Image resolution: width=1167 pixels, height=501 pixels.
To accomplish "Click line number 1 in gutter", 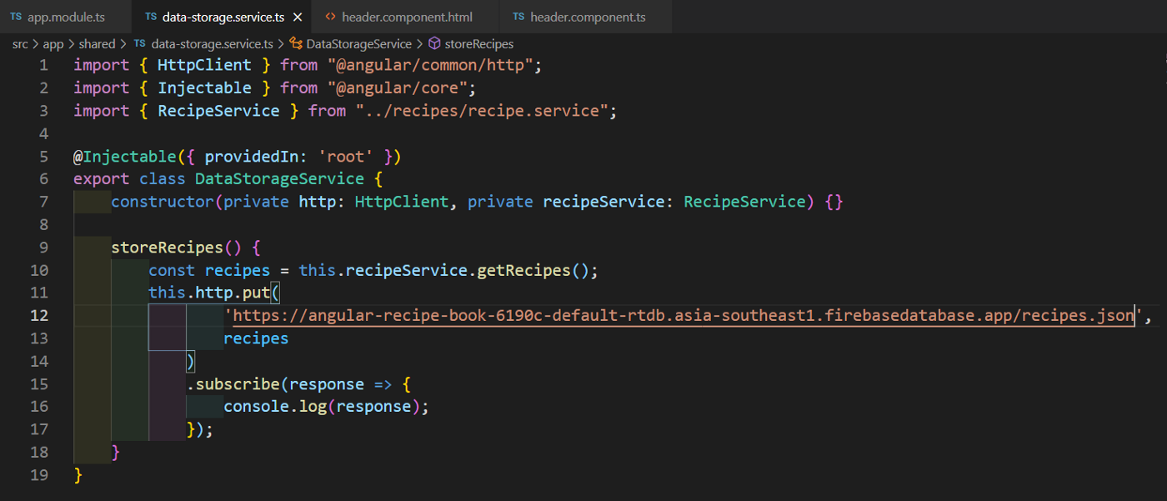I will tap(43, 65).
